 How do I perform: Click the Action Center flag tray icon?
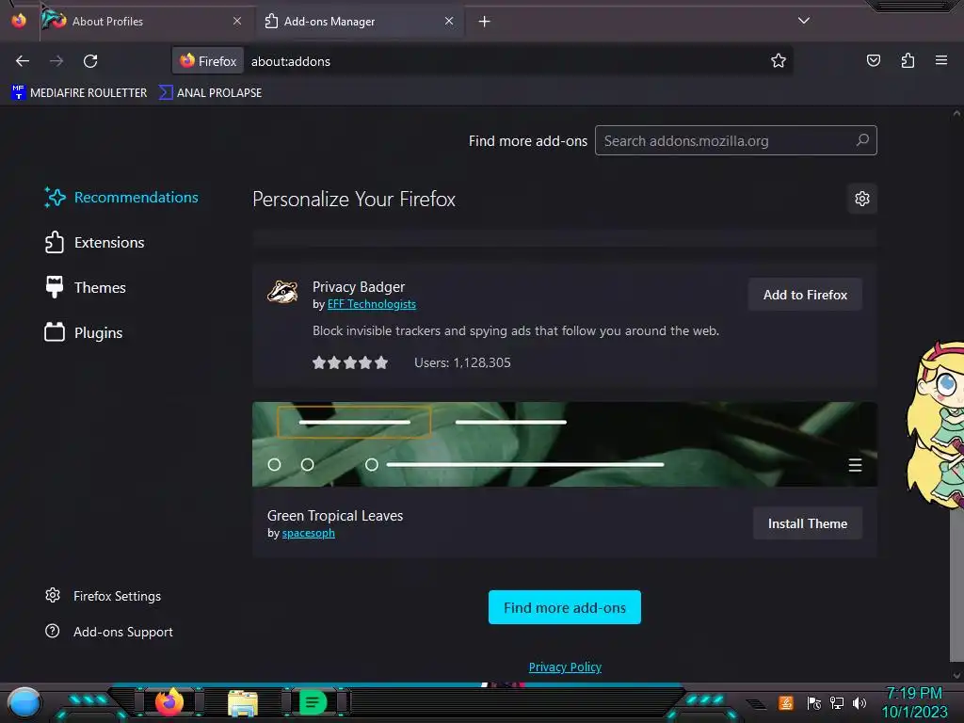click(x=814, y=703)
